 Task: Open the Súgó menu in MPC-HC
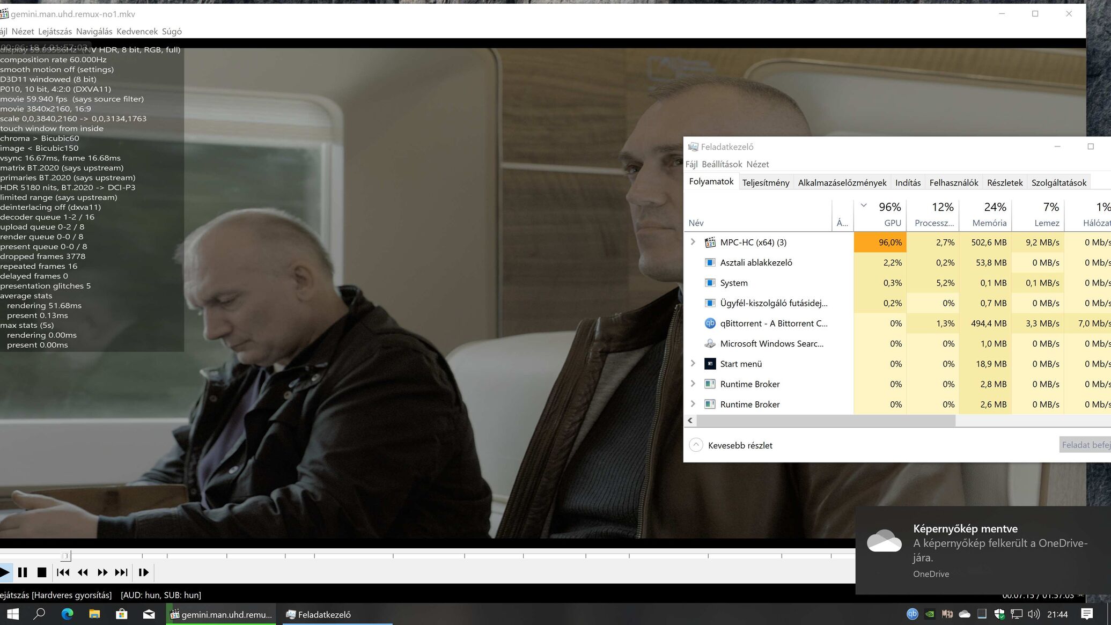[172, 32]
